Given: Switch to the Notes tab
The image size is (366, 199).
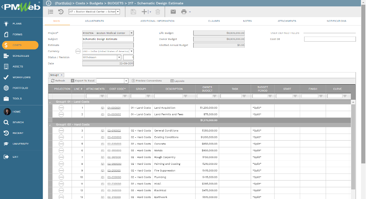Looking at the screenshot, I should pyautogui.click(x=247, y=21).
